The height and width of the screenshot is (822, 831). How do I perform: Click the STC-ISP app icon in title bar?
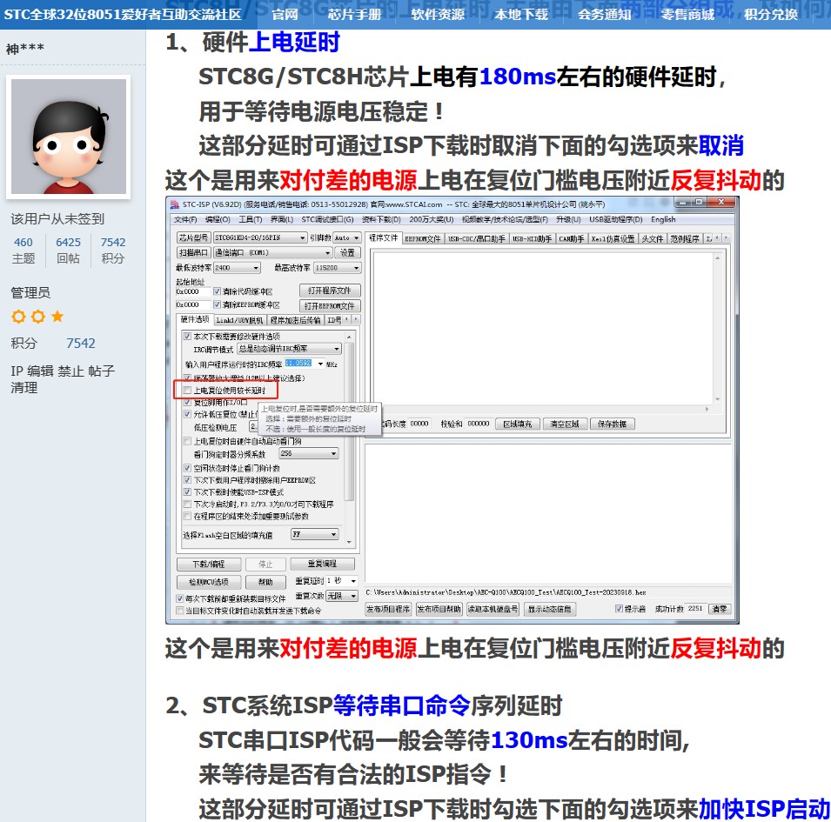point(174,204)
